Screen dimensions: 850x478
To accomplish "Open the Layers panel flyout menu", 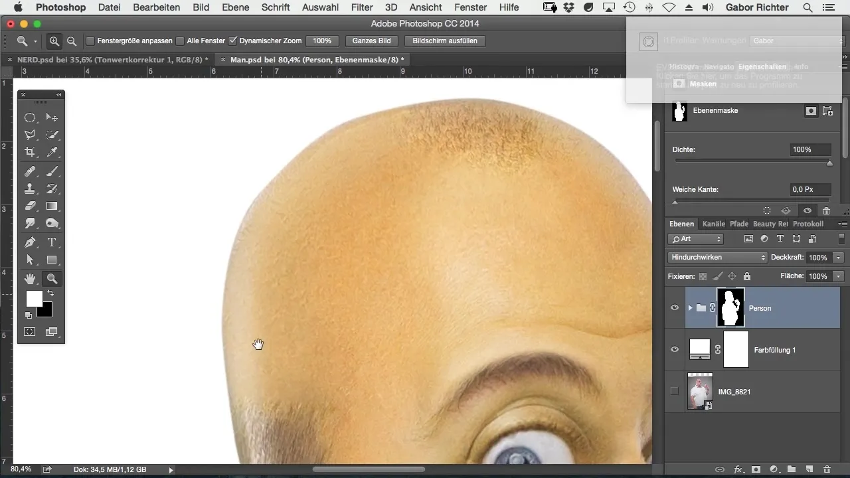I will pyautogui.click(x=843, y=224).
